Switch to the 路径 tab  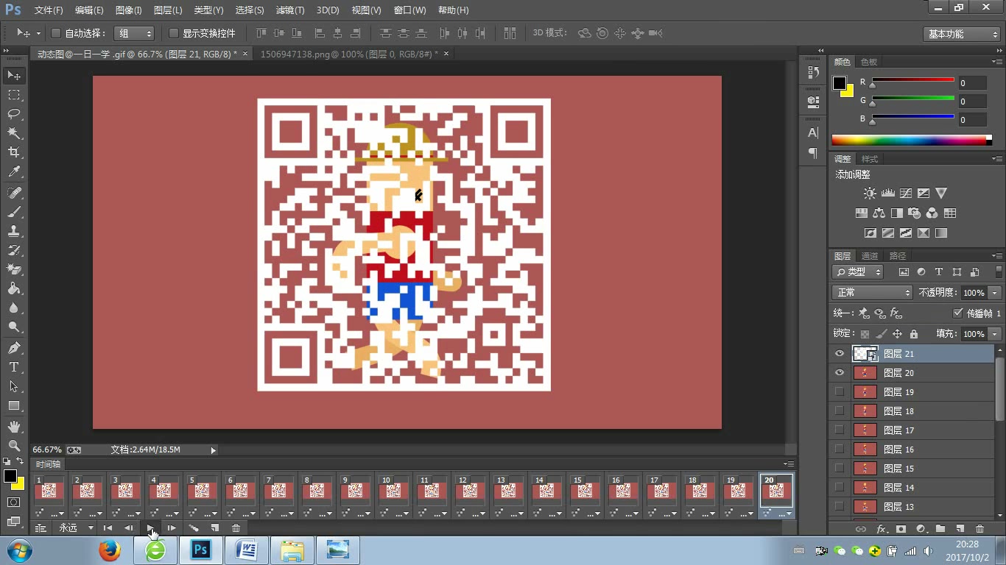point(898,256)
